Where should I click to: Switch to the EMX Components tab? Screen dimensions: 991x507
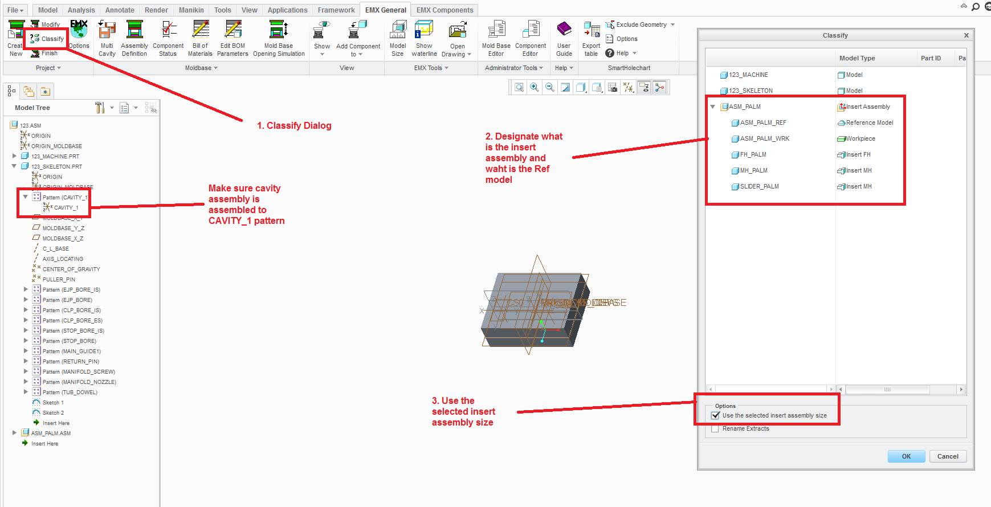click(x=444, y=10)
